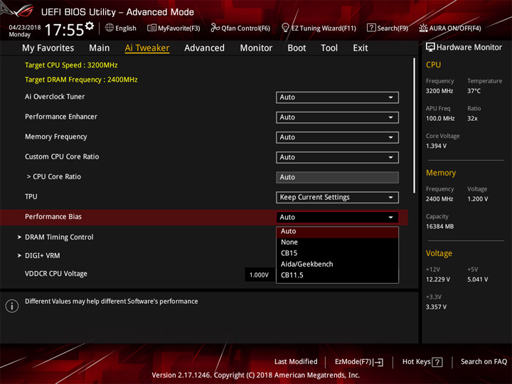Go to the Exit tab
512x384 pixels.
pos(361,48)
